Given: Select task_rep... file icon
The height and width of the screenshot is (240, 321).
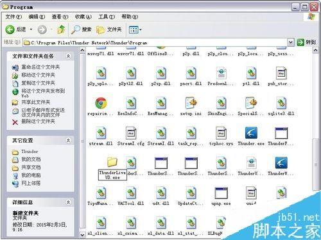Looking at the screenshot, I should coord(191,133).
